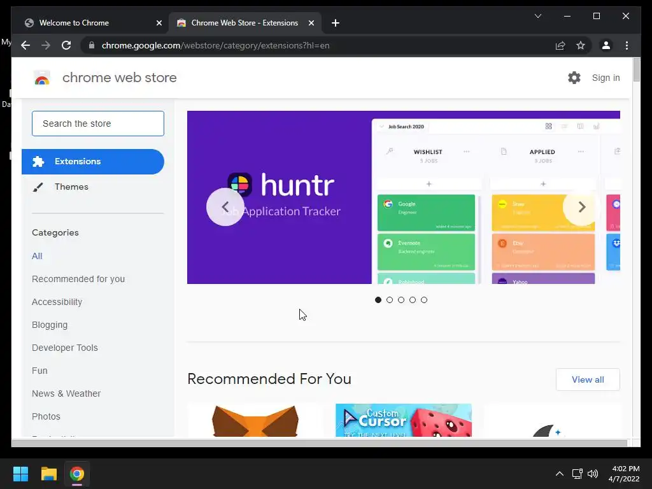
Task: Open the volume tray icon
Action: pos(593,474)
